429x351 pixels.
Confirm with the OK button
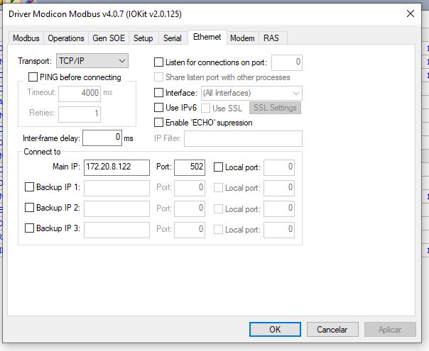275,329
